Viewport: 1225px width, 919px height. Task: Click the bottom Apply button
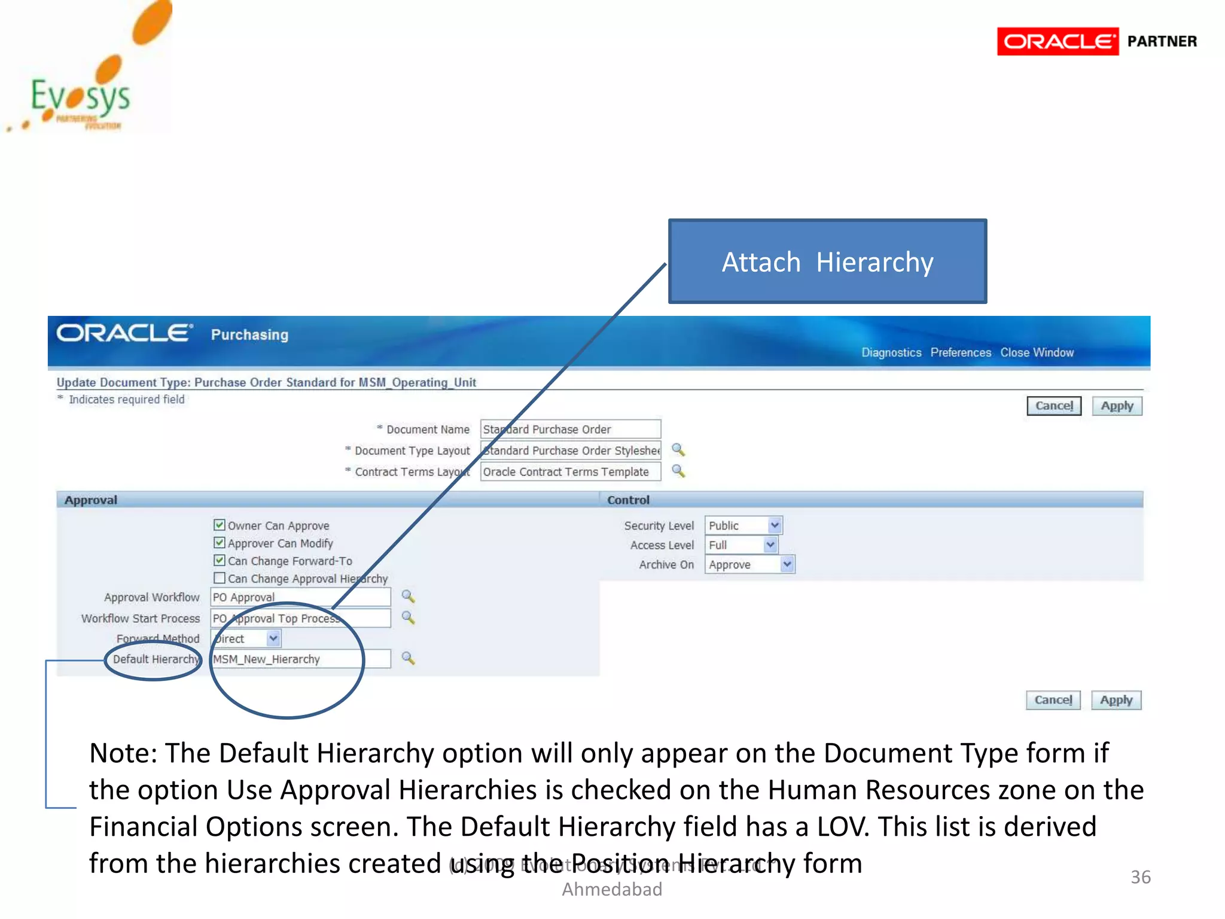[x=1116, y=700]
